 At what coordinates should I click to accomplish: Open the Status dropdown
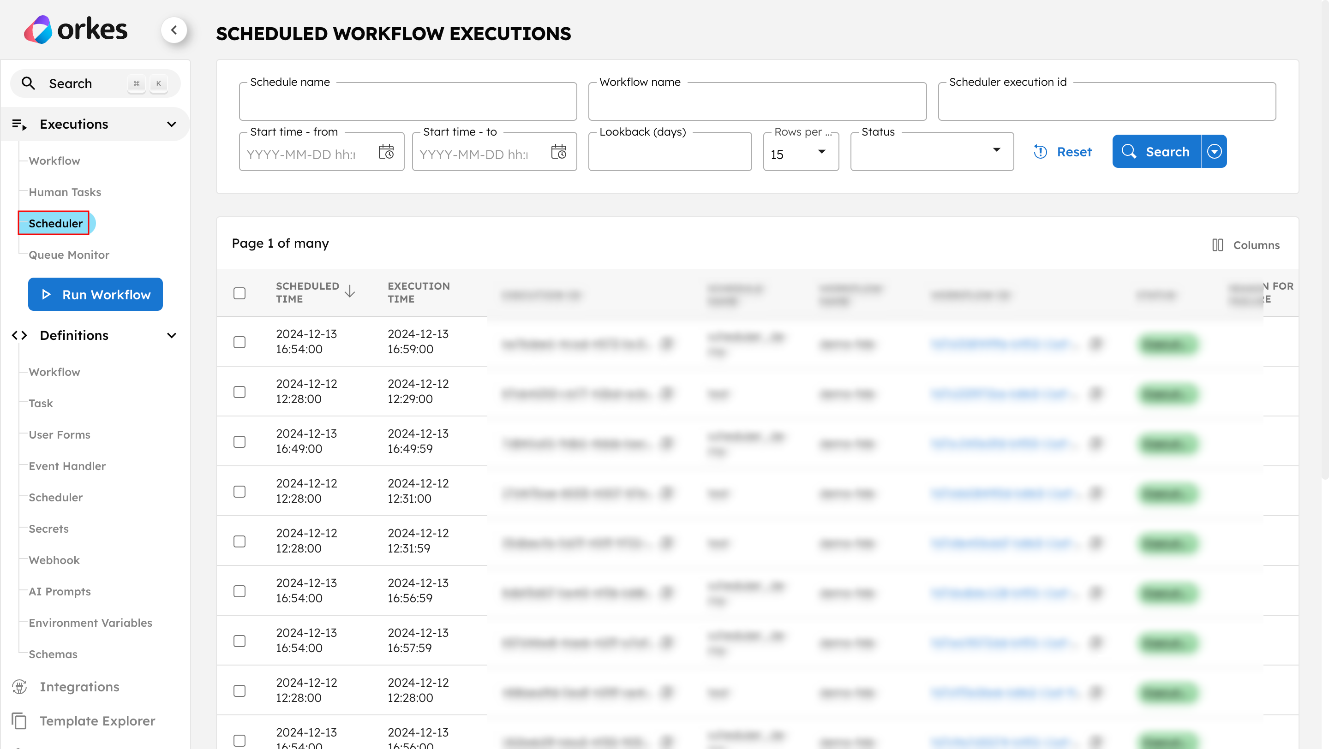[x=932, y=152]
